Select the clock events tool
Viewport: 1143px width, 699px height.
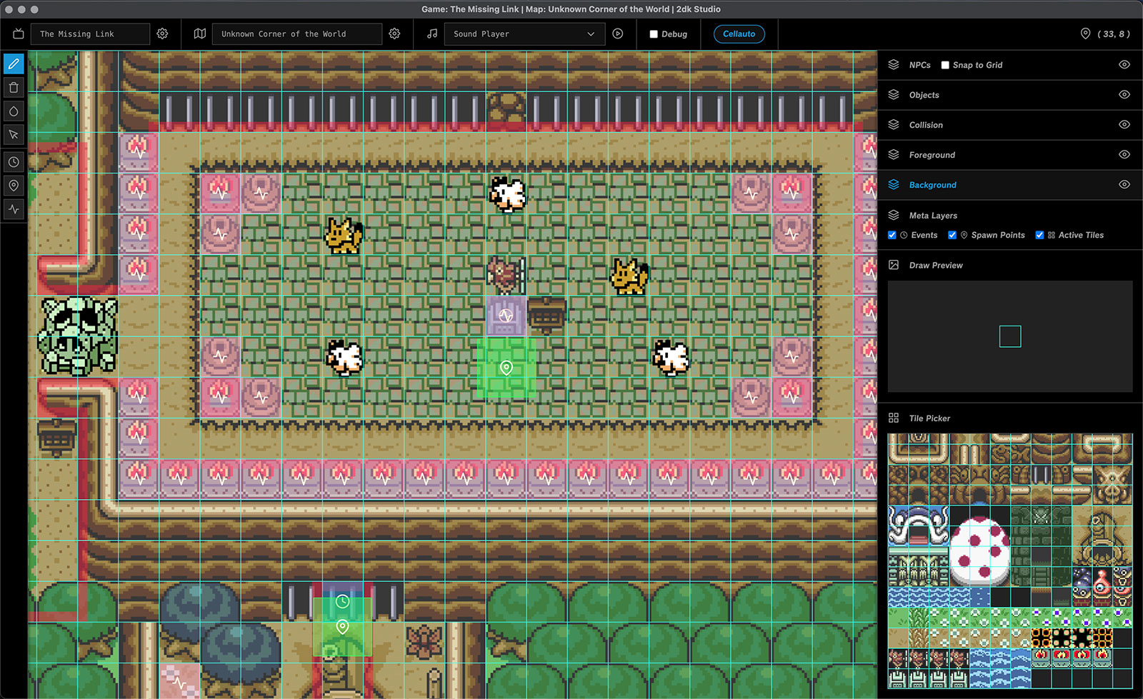click(x=14, y=162)
